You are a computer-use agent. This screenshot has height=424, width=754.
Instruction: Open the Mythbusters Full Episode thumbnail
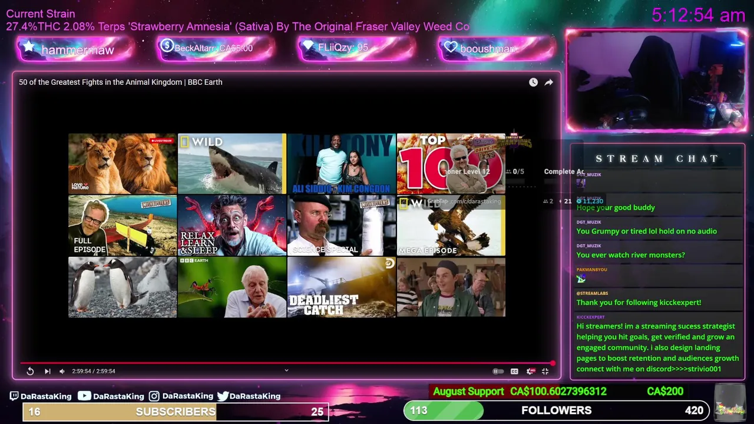click(x=123, y=226)
